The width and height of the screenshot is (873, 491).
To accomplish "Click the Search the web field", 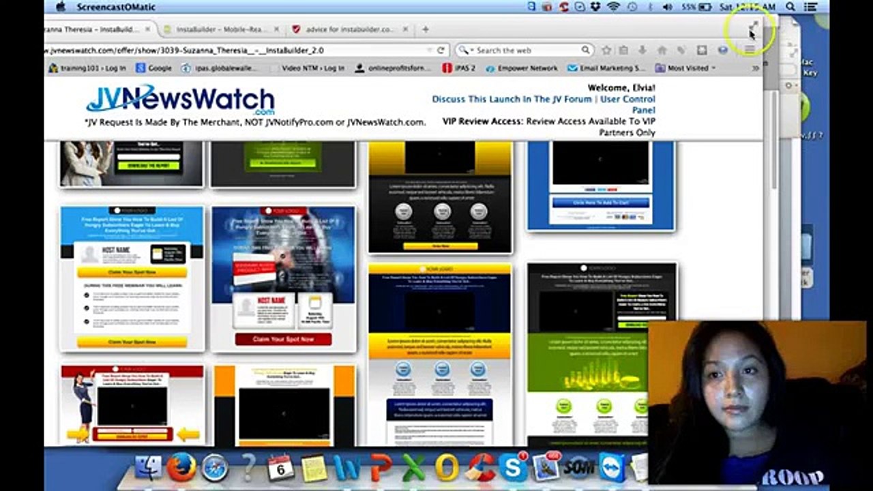I will click(524, 50).
